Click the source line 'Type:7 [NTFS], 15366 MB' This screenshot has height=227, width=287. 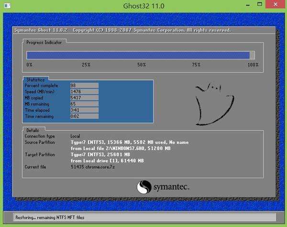tap(130, 142)
